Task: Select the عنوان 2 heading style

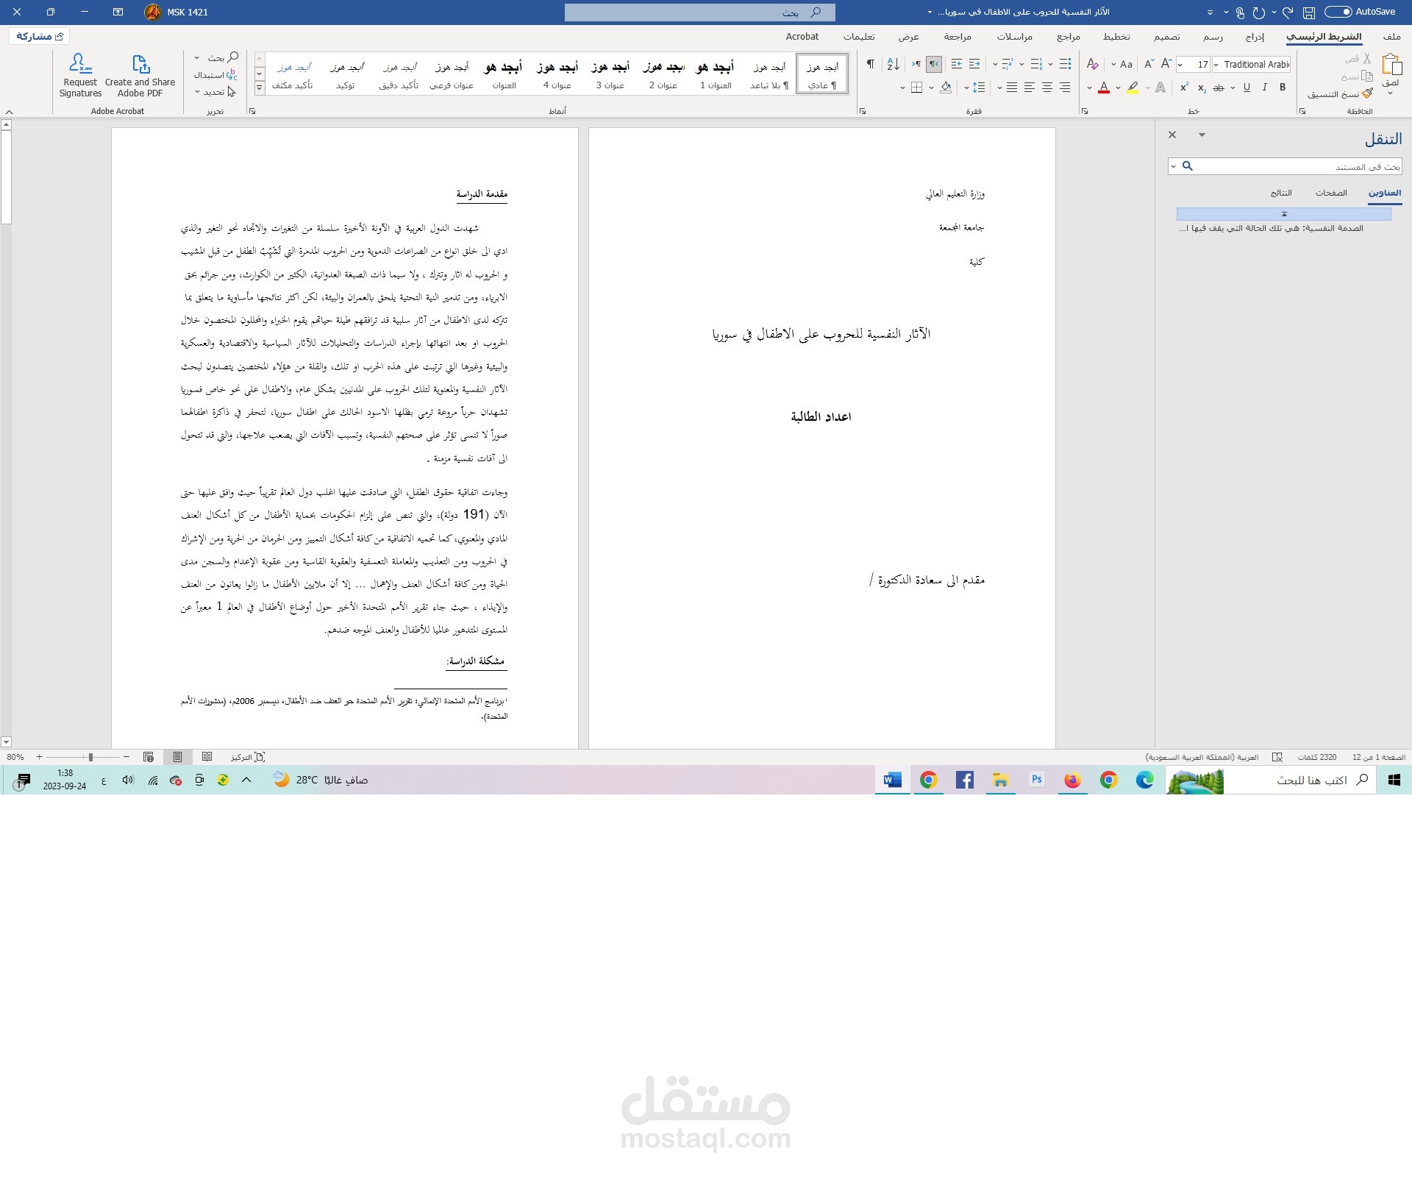Action: (x=663, y=74)
